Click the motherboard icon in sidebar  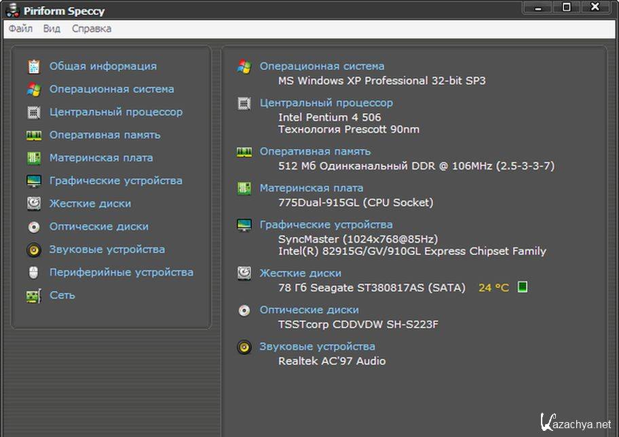click(33, 158)
